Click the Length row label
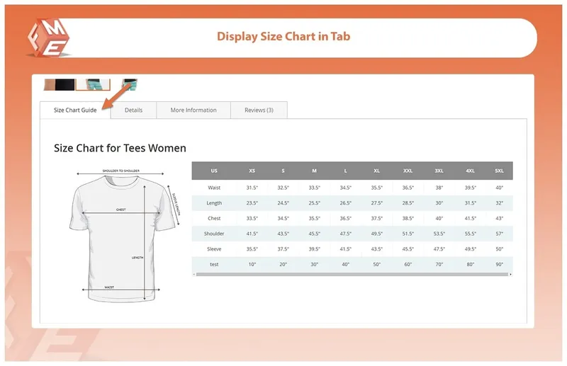Viewport: 567px width, 366px height. click(214, 203)
